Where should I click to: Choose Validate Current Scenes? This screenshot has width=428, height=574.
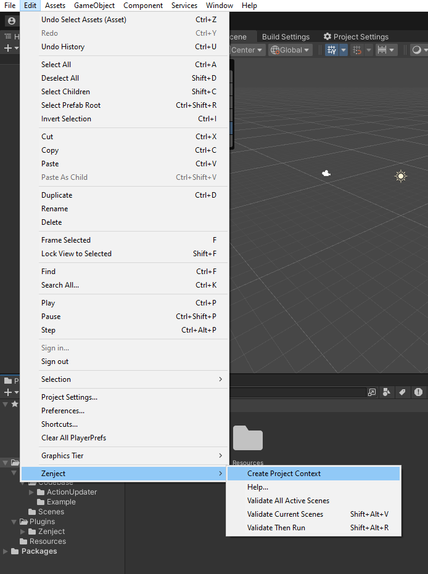pyautogui.click(x=314, y=514)
